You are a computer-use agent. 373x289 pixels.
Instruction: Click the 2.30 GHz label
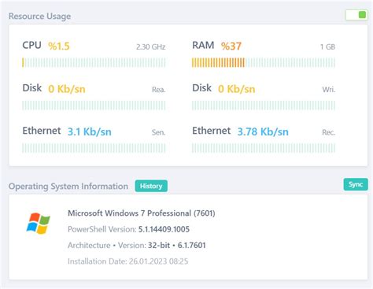point(151,47)
